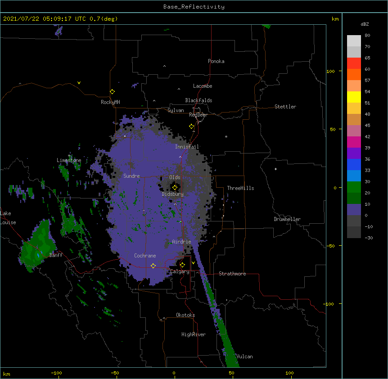Click the asterisk marker above Limestone
Viewport: 388px width, 379px height.
pyautogui.click(x=69, y=156)
